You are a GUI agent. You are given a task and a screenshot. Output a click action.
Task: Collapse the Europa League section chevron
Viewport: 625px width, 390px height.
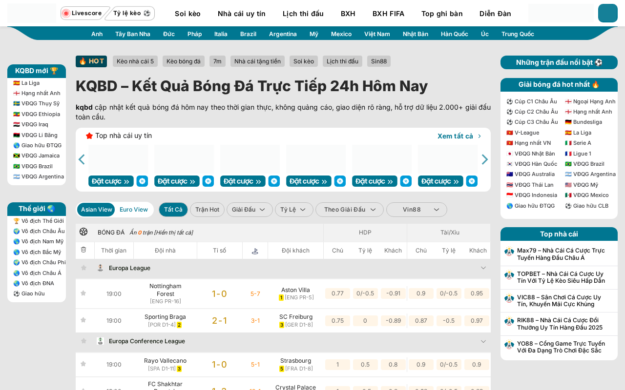click(x=483, y=268)
